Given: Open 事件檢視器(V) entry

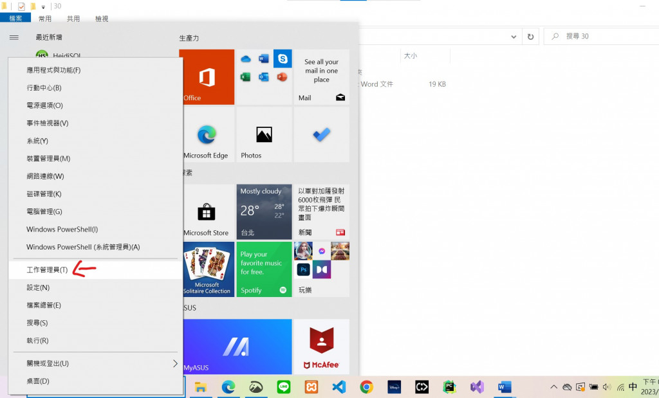Looking at the screenshot, I should 95,123.
